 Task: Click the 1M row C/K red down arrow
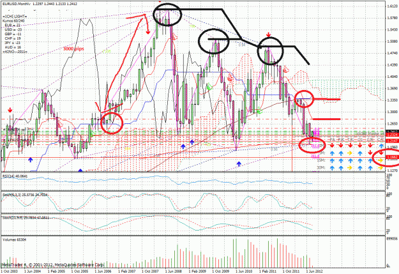pyautogui.click(x=370, y=145)
